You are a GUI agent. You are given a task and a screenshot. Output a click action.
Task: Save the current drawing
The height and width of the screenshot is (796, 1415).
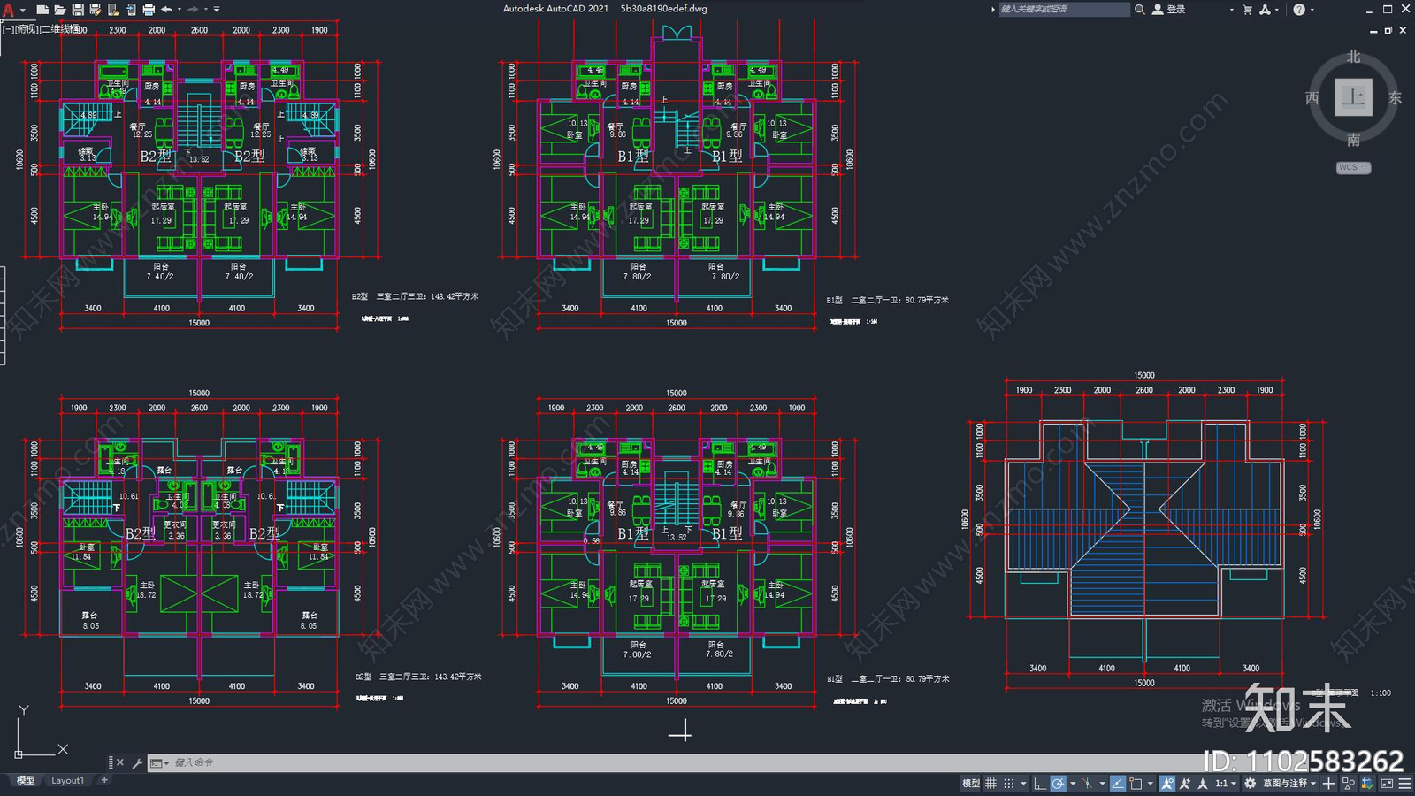pos(78,9)
